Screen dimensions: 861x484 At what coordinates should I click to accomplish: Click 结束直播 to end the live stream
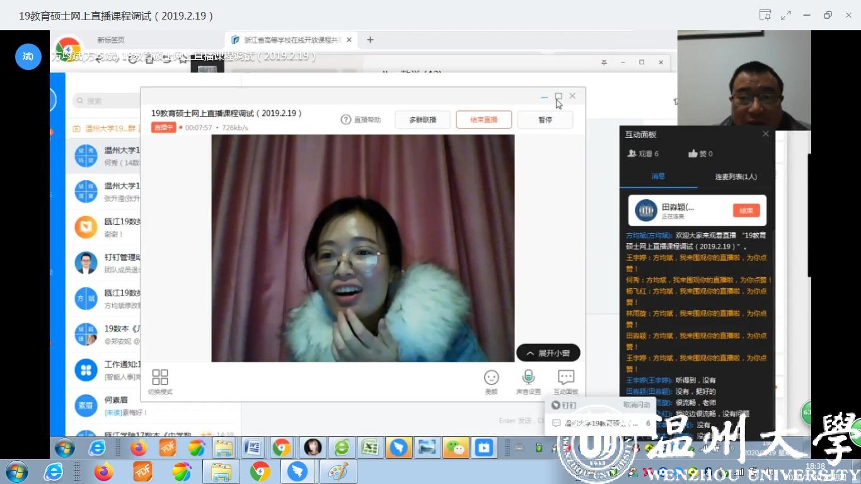pyautogui.click(x=483, y=120)
